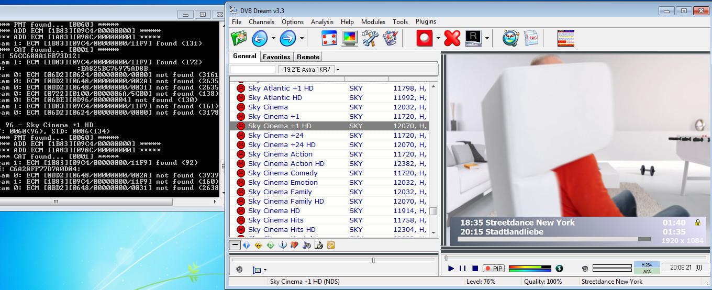
Task: Open settings via hammer and wrench icon
Action: [x=370, y=38]
